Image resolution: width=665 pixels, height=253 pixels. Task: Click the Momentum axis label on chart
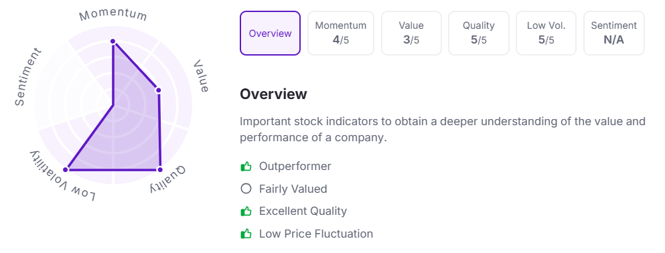click(x=113, y=15)
